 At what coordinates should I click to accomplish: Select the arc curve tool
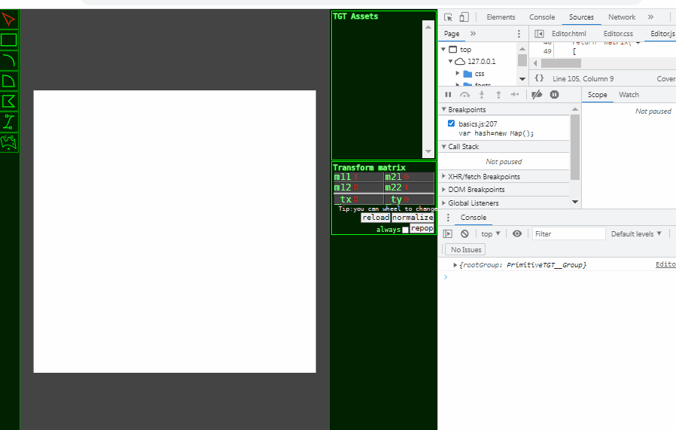click(x=8, y=61)
